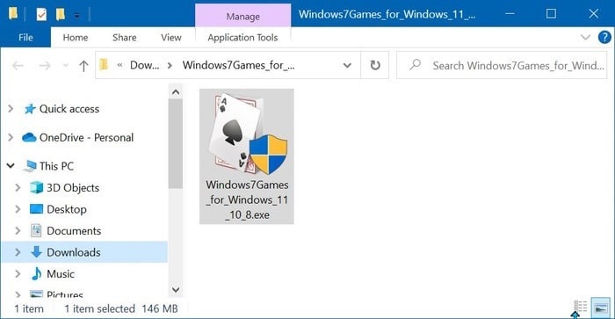This screenshot has width=615, height=319.
Task: Click the scroll up arrow in navigation pane
Action: [x=176, y=91]
